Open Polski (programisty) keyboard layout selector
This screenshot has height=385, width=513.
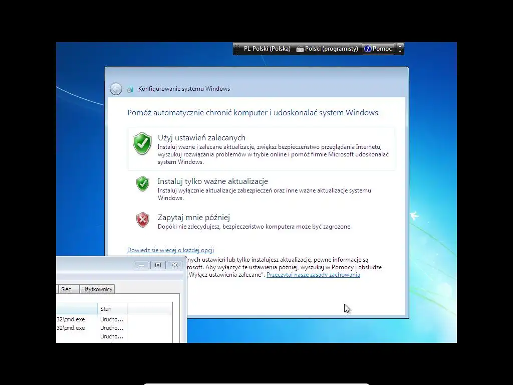pos(328,49)
